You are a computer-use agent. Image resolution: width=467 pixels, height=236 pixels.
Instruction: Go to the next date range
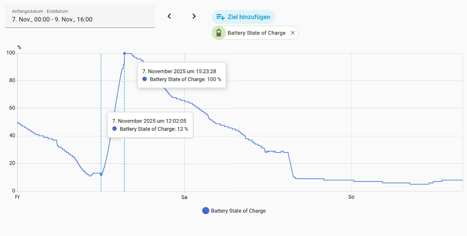pos(194,16)
